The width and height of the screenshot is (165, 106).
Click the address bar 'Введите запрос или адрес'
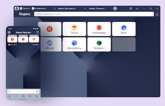click(94, 14)
